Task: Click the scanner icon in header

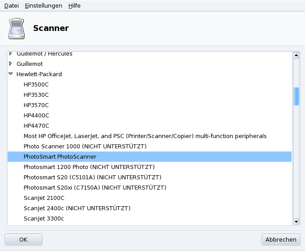Action: tap(17, 29)
